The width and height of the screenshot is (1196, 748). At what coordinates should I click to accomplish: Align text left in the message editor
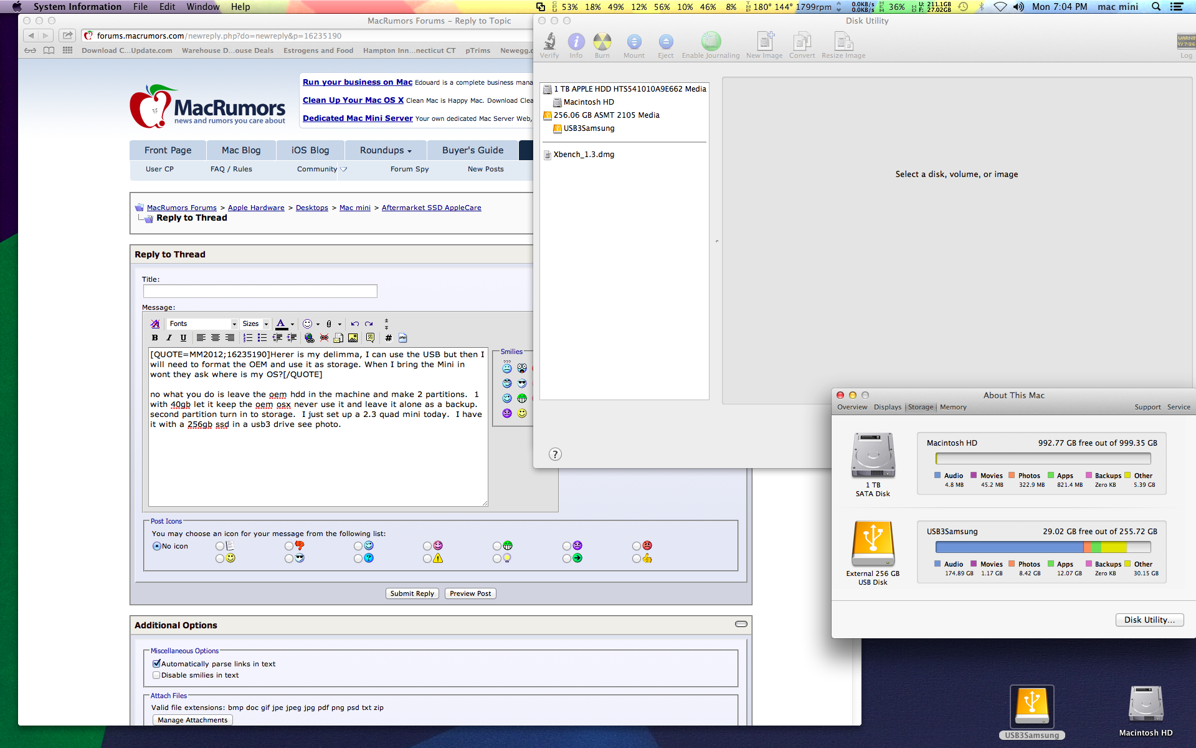pyautogui.click(x=201, y=338)
